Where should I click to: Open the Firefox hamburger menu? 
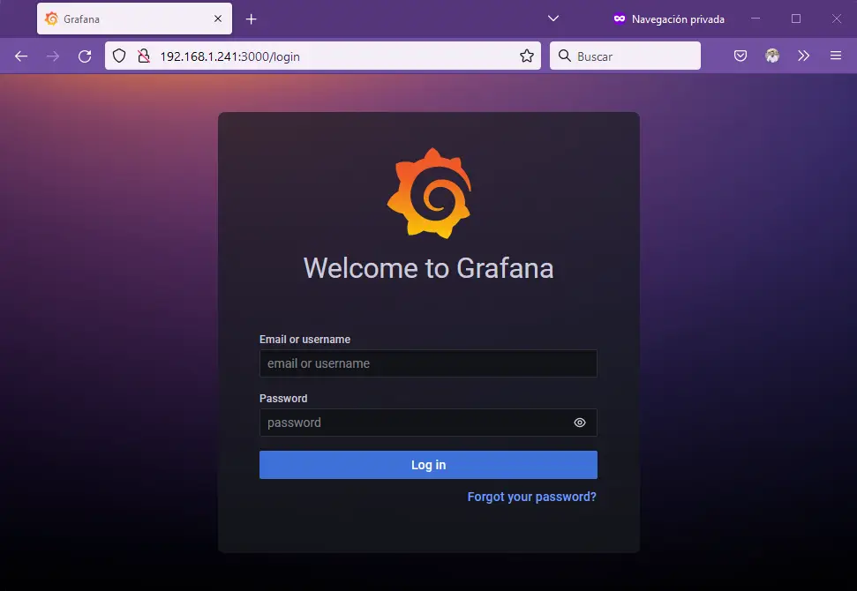tap(836, 56)
